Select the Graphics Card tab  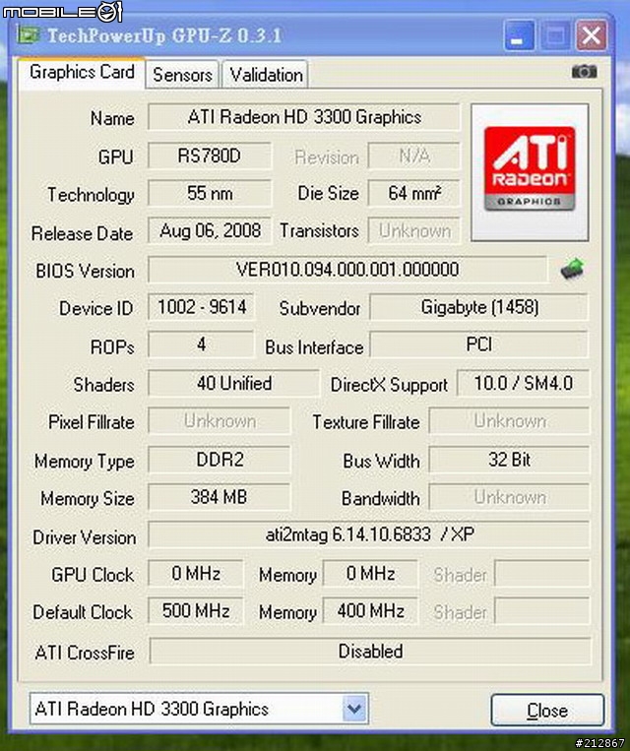click(x=82, y=72)
